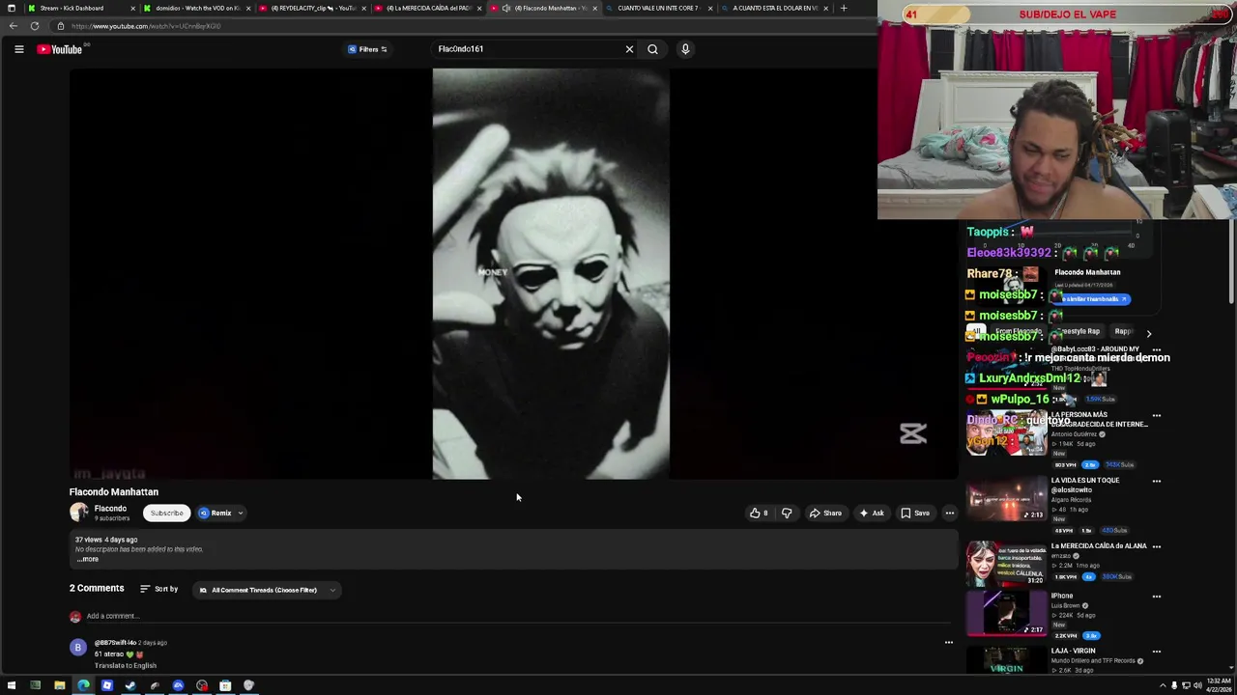
Task: Select the Freestyle Rap filter chip
Action: pyautogui.click(x=1079, y=331)
